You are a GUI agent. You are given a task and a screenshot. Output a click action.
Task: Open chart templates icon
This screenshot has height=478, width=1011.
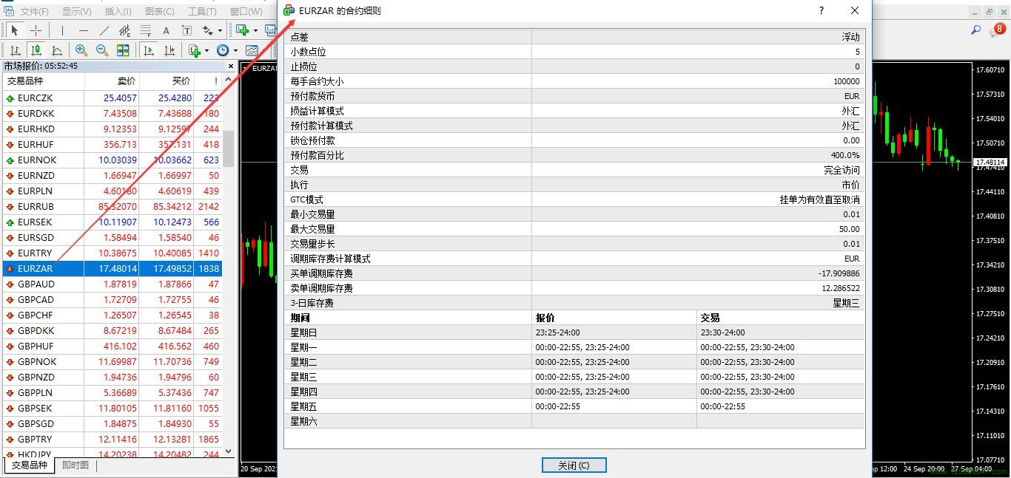[x=252, y=50]
